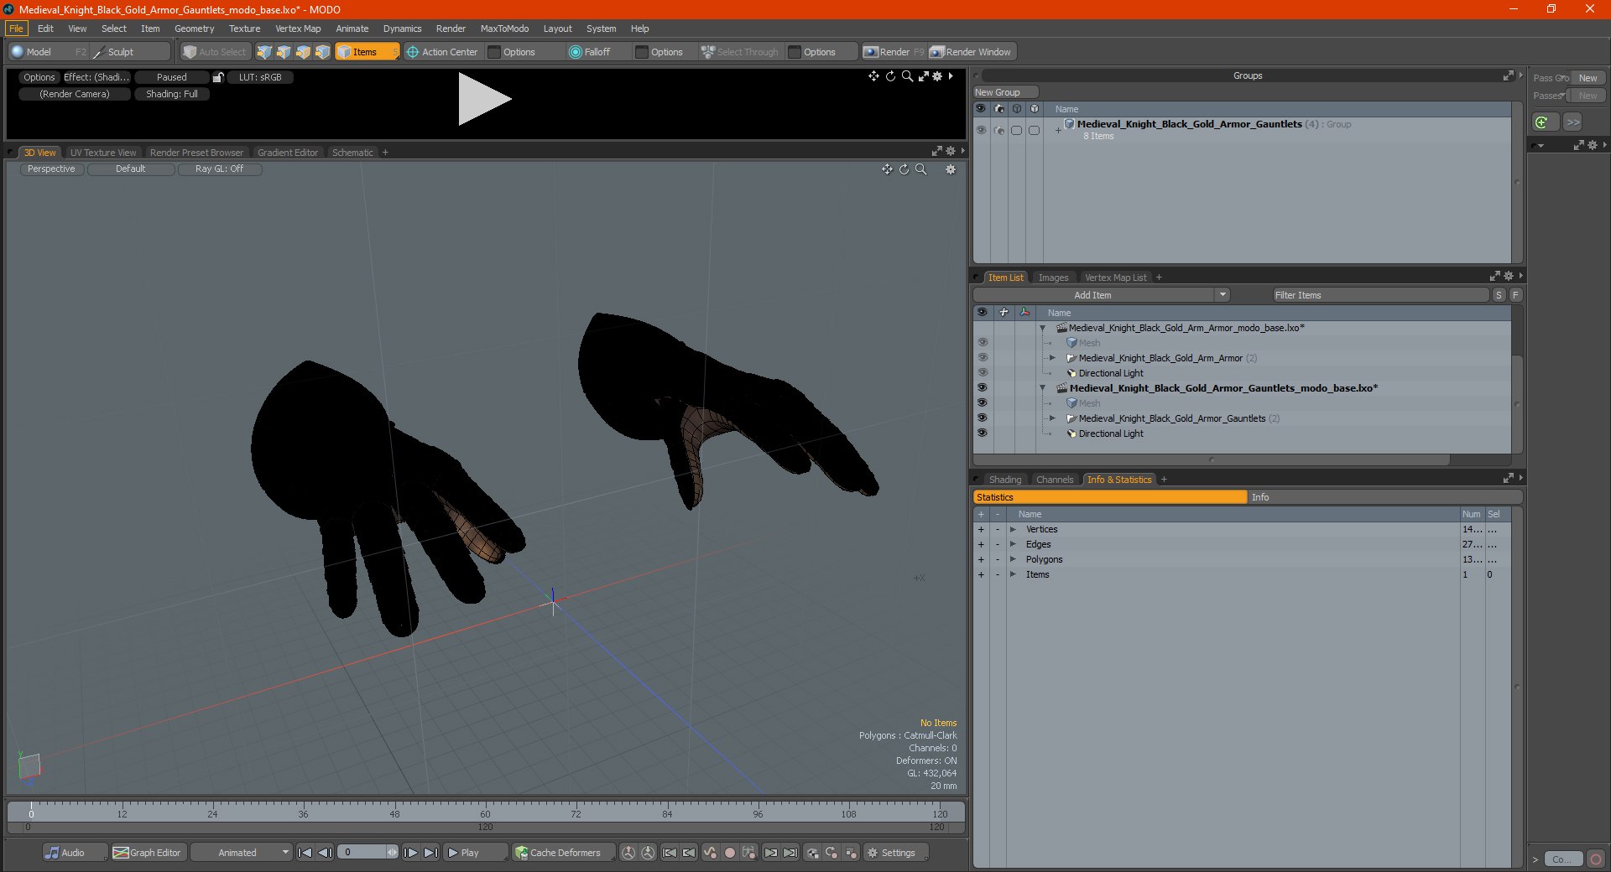Viewport: 1611px width, 872px height.
Task: Toggle the Gauntlets group visibility eye
Action: (x=980, y=130)
